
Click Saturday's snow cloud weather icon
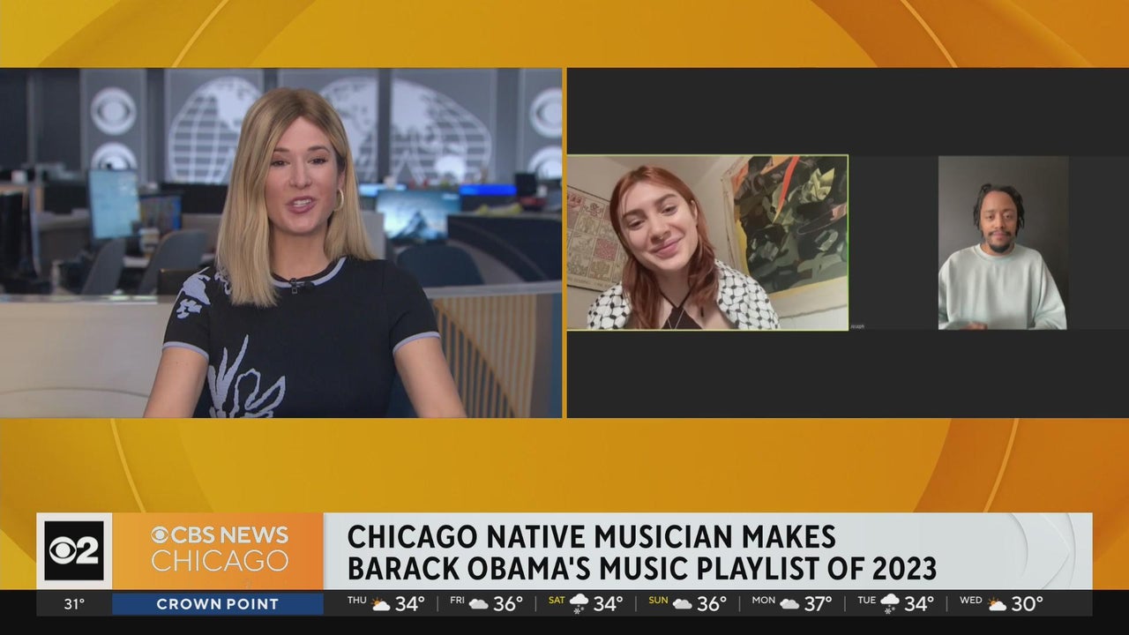[x=579, y=604]
